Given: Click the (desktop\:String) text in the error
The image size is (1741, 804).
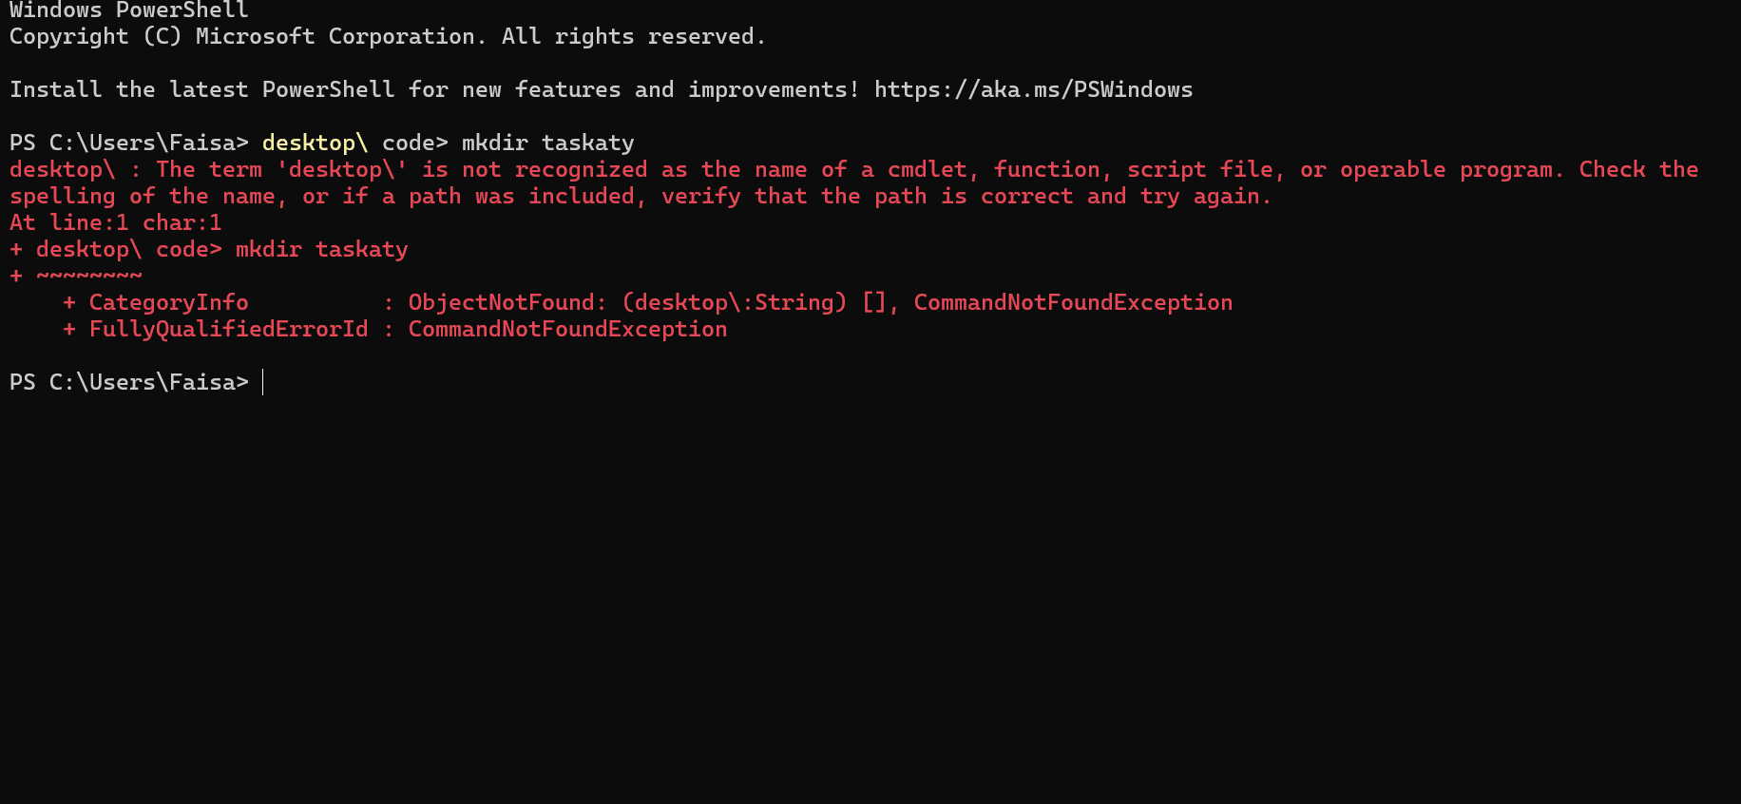Looking at the screenshot, I should pos(734,302).
